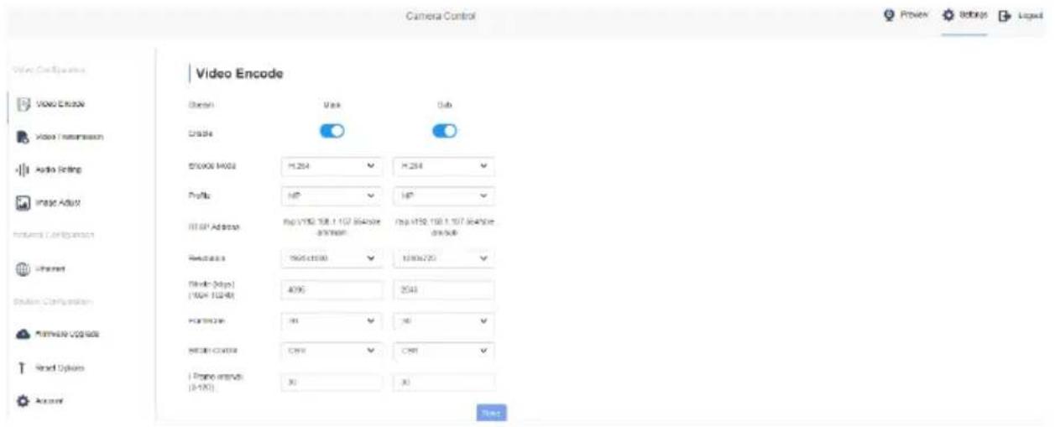Click the Sub stream RTSP address text
Screen dimensions: 1055x427
coord(444,227)
